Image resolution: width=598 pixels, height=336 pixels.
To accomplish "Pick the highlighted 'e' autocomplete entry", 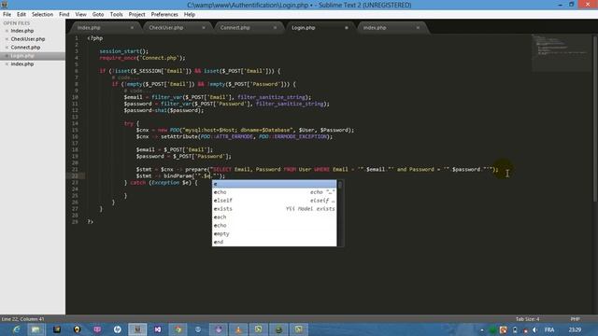I will pyautogui.click(x=274, y=184).
